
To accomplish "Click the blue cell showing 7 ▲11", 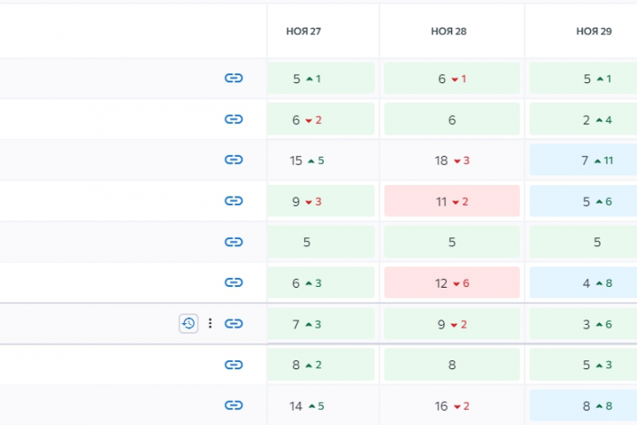I will (x=584, y=160).
